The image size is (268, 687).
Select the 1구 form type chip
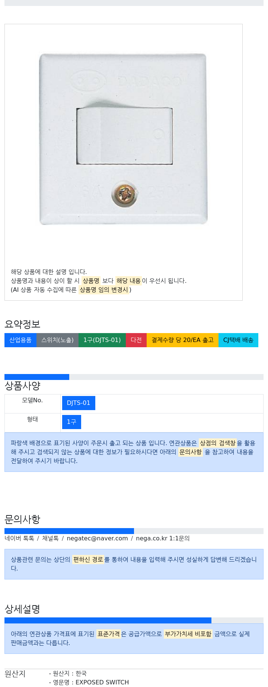click(71, 422)
